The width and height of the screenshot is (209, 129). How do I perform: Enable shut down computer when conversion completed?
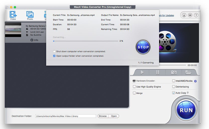click(x=54, y=51)
